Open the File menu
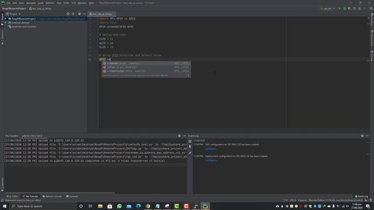Screen dimensions: 374x210 tap(9, 3)
